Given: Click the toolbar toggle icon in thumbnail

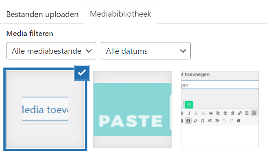Looking at the screenshot, I should click(254, 113).
